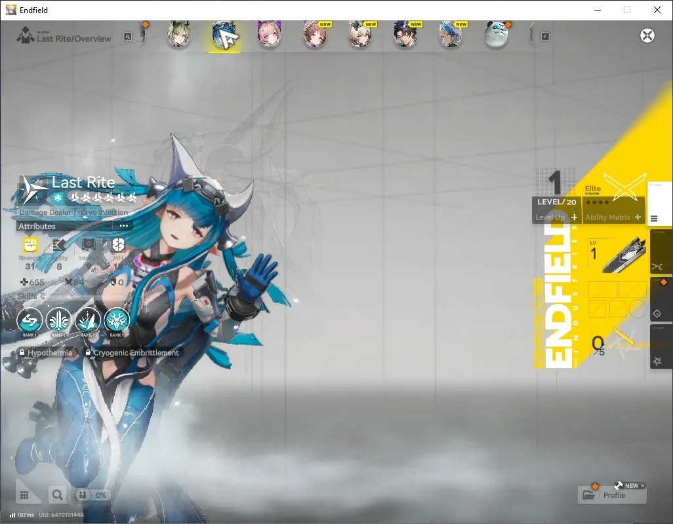Image resolution: width=673 pixels, height=524 pixels.
Task: Click the magnifier inspect icon bottom left
Action: click(57, 495)
